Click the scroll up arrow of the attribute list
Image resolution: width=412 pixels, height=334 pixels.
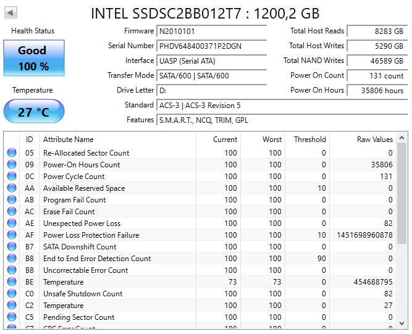pos(401,138)
